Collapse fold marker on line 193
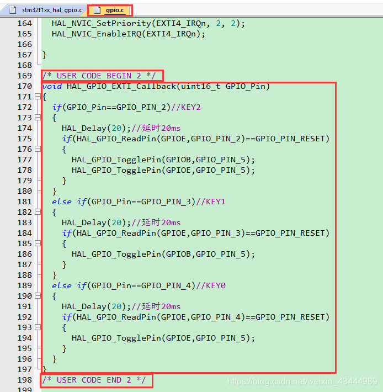 [38, 327]
